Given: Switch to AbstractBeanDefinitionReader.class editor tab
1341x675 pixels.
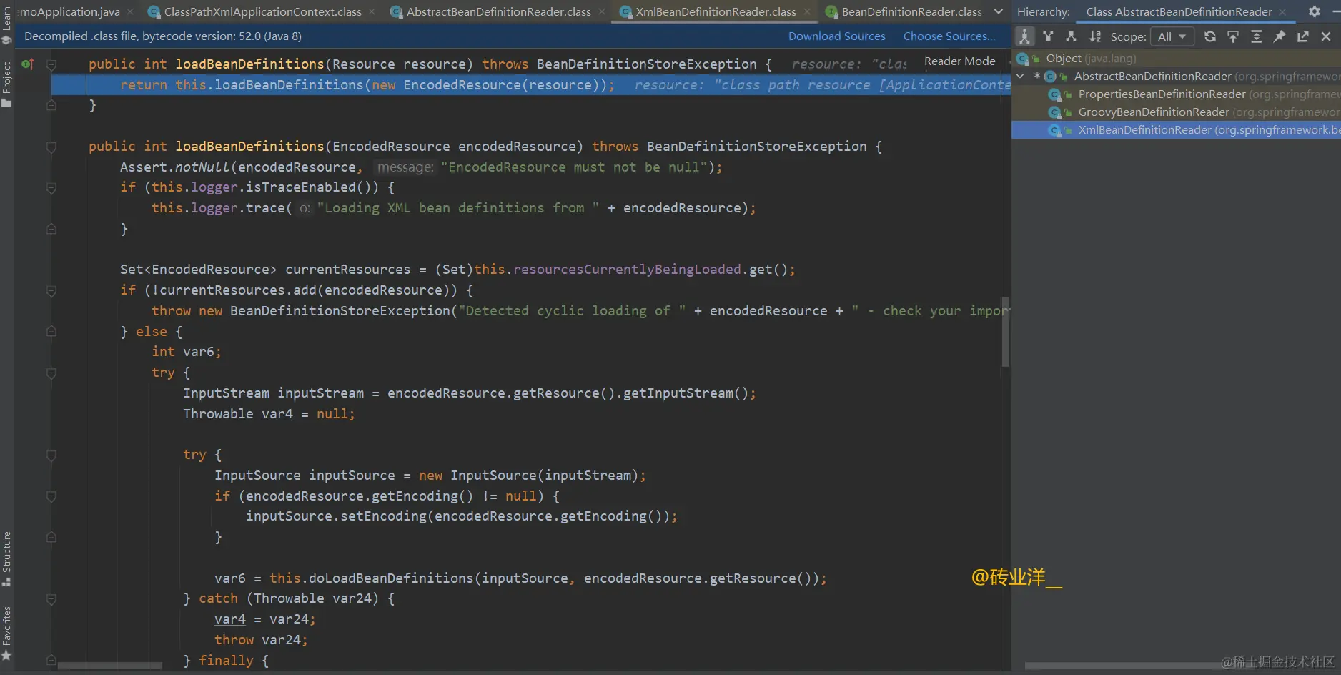Looking at the screenshot, I should pyautogui.click(x=498, y=11).
